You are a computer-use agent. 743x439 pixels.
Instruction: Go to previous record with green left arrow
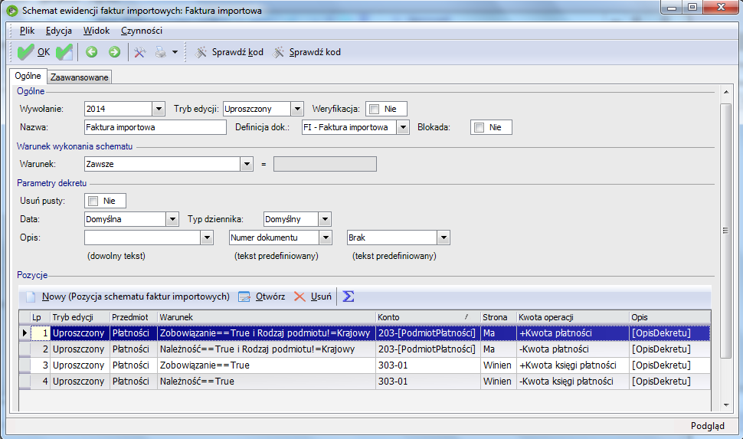pyautogui.click(x=91, y=52)
